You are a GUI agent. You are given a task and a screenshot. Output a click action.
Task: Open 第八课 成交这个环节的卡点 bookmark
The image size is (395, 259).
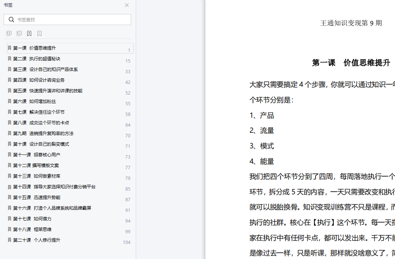(41, 123)
